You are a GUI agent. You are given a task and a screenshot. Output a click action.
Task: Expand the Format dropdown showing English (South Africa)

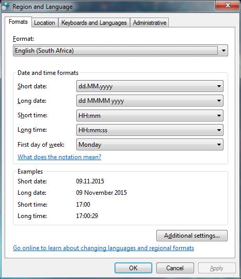tap(120, 51)
